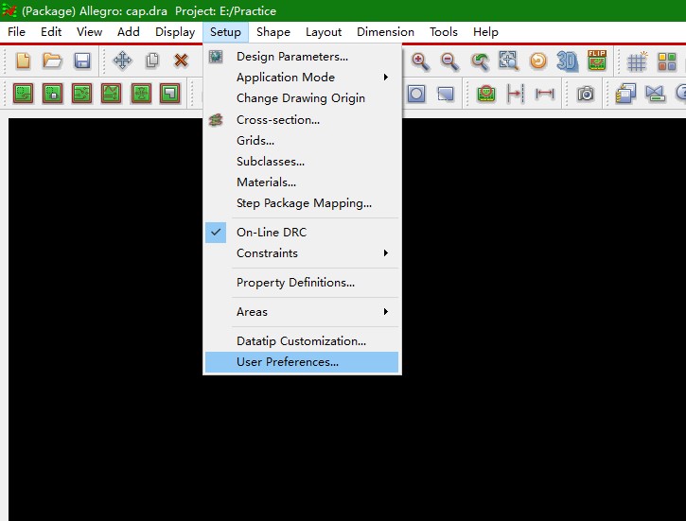Click the orange Refresh icon

pyautogui.click(x=538, y=61)
